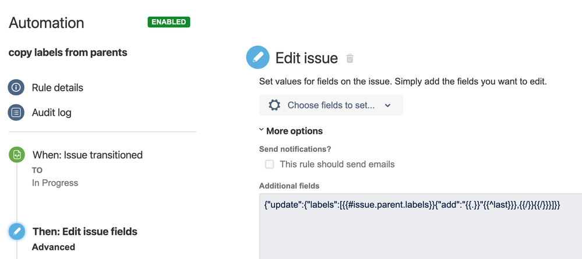Image resolution: width=582 pixels, height=259 pixels.
Task: Click the ENABLED status badge
Action: 169,22
